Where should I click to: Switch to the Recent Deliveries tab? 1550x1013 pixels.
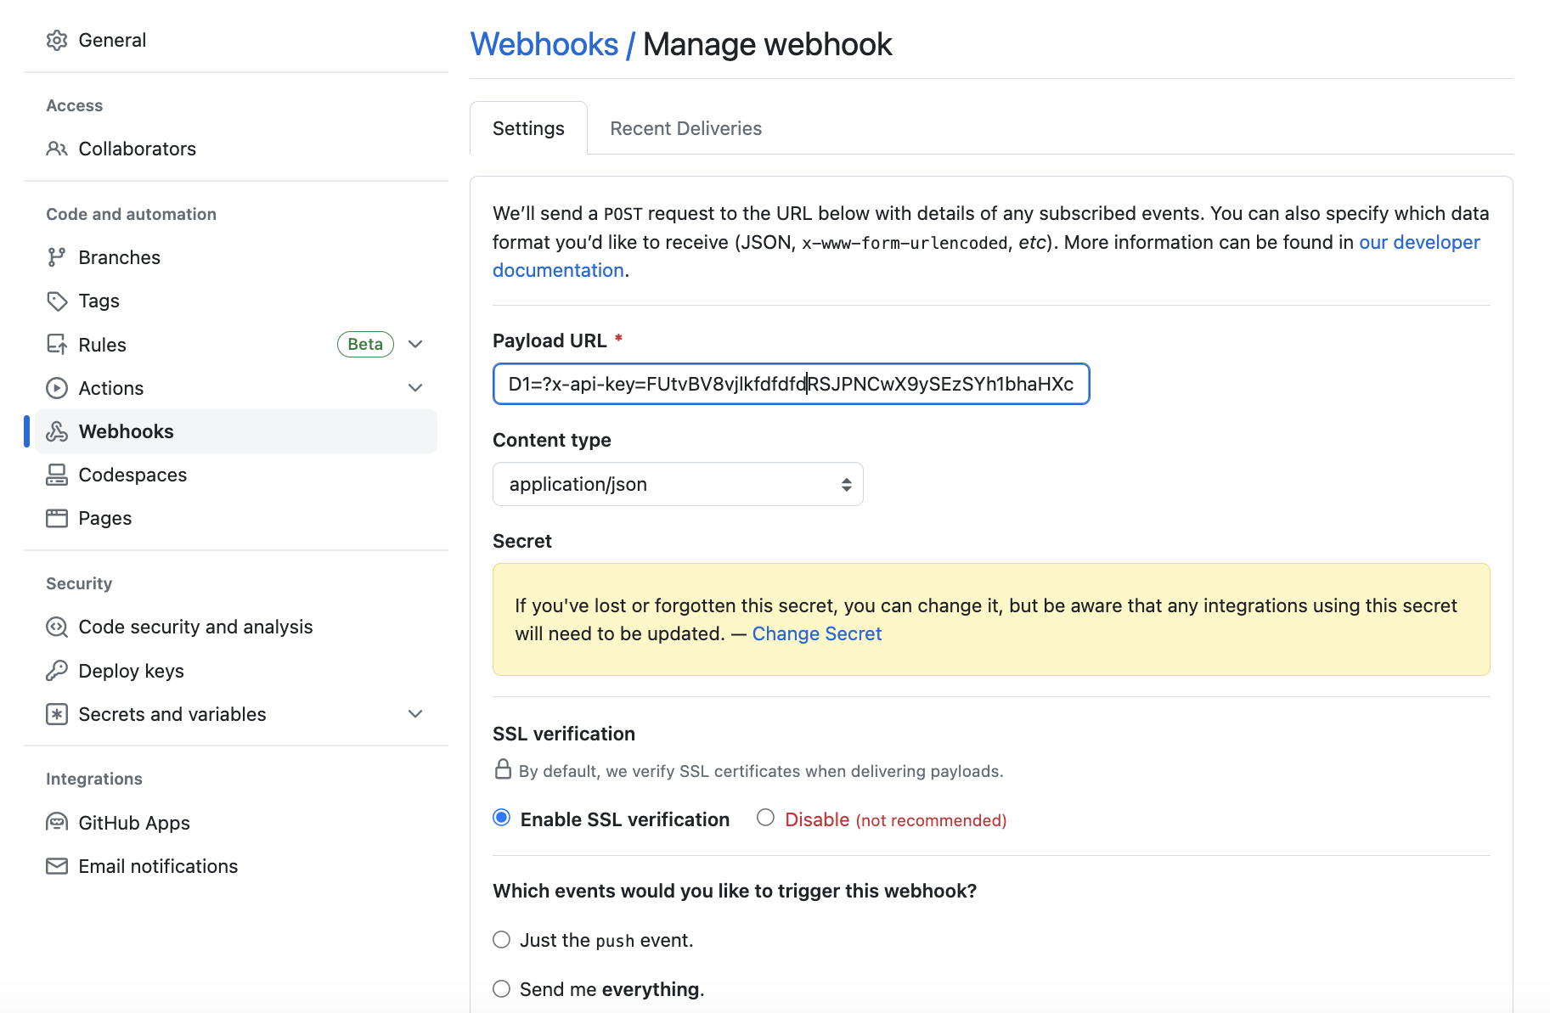[685, 128]
